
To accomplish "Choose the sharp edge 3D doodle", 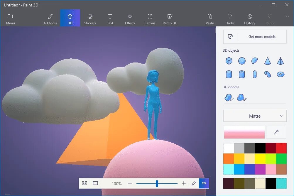I will point(229,97).
